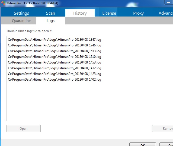Click the Cancel button
Image resolution: width=173 pixels, height=146 pixels.
pos(166,144)
